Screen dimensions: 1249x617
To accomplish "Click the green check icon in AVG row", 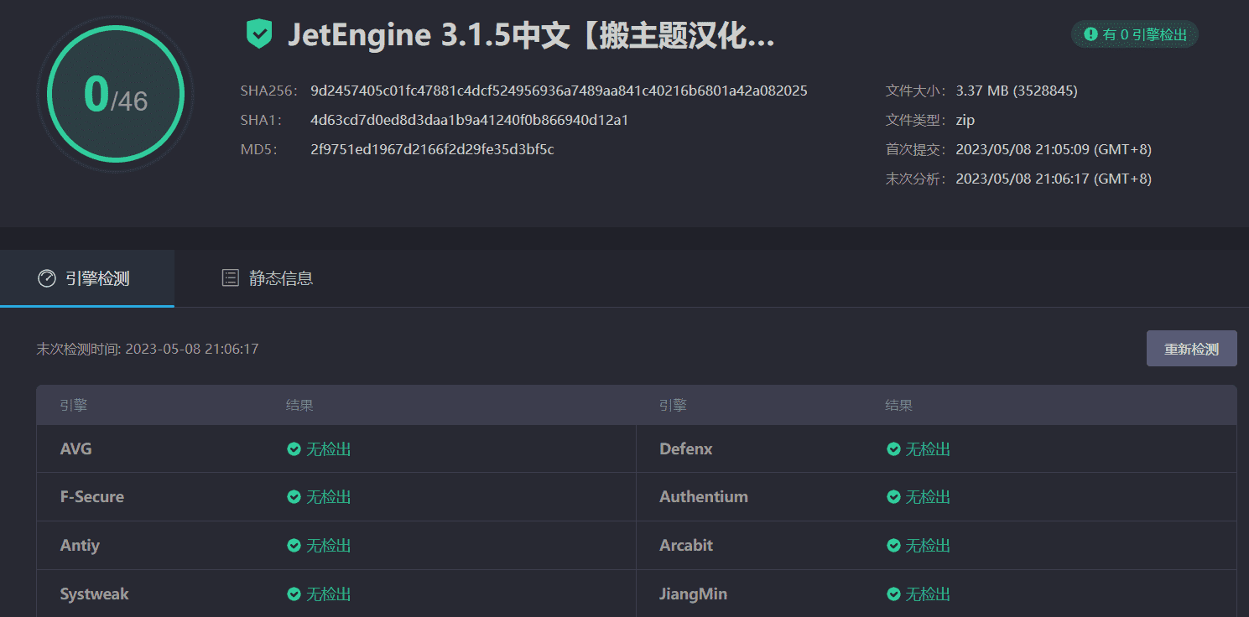I will [x=294, y=449].
